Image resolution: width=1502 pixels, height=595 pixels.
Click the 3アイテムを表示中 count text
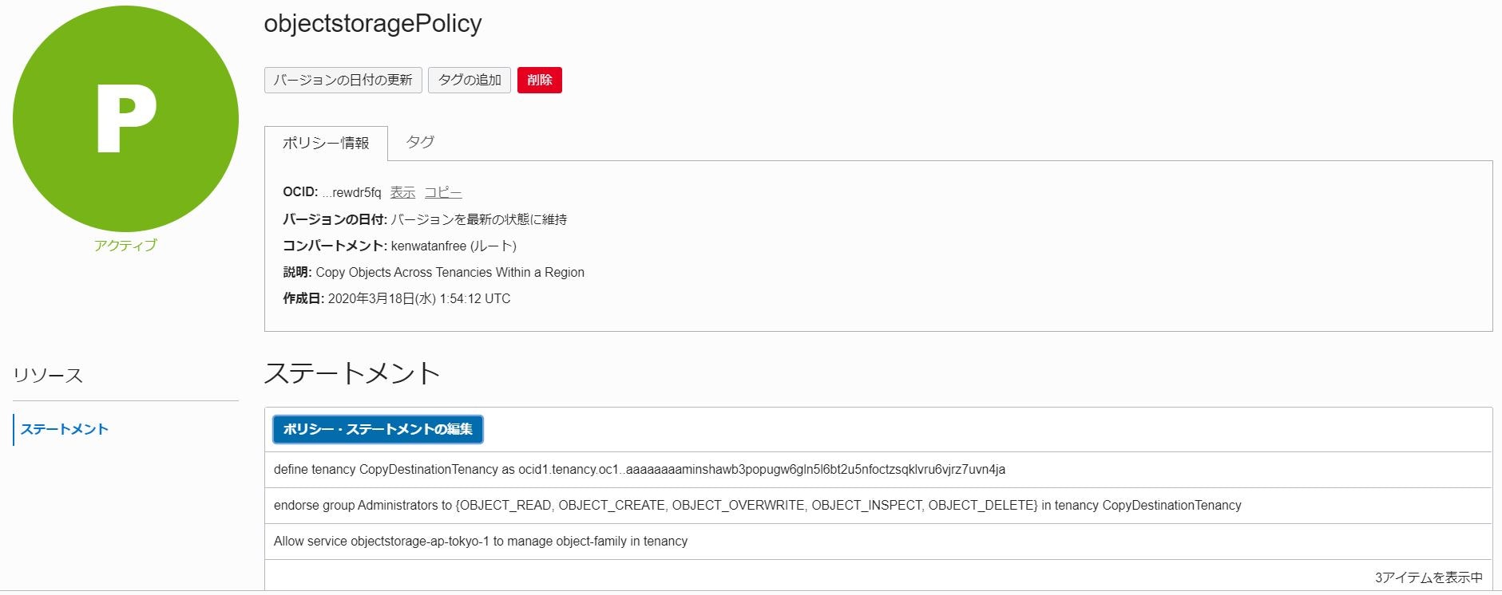coord(1429,577)
